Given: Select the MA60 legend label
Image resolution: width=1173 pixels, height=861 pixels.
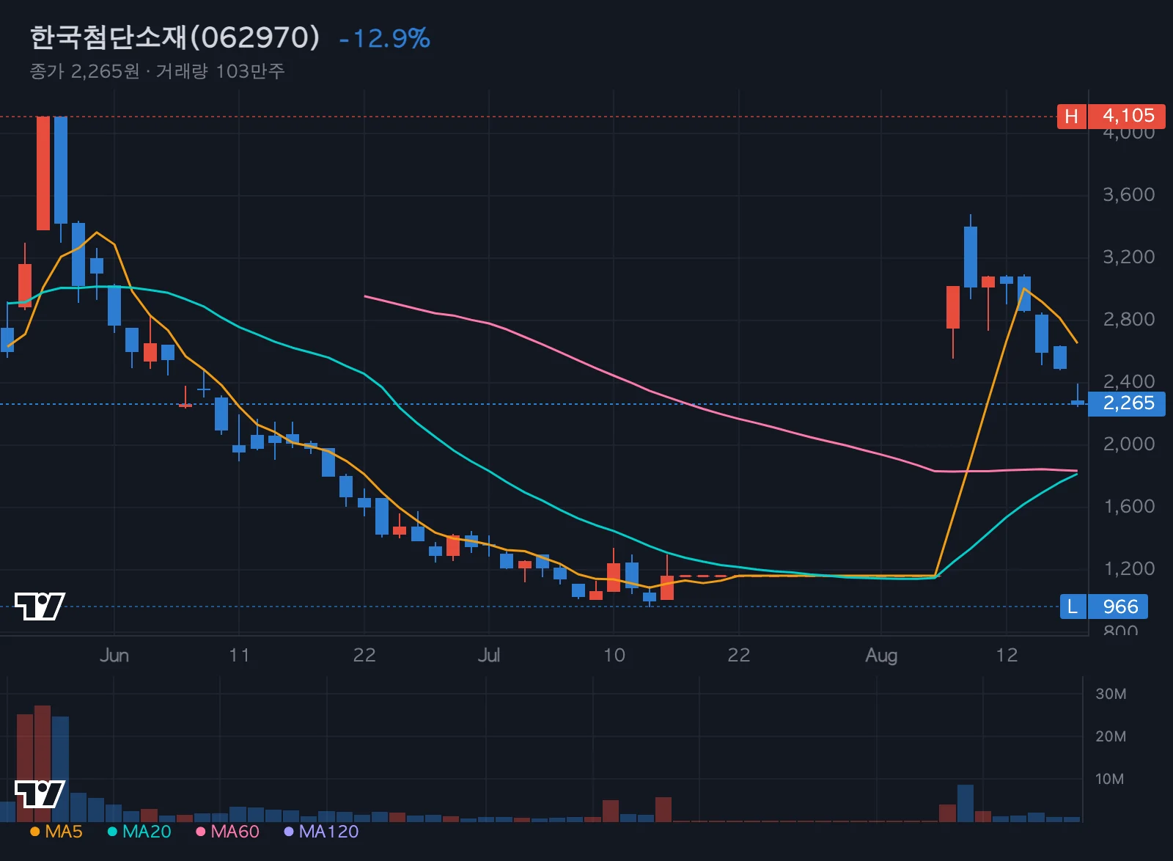Looking at the screenshot, I should [x=235, y=832].
